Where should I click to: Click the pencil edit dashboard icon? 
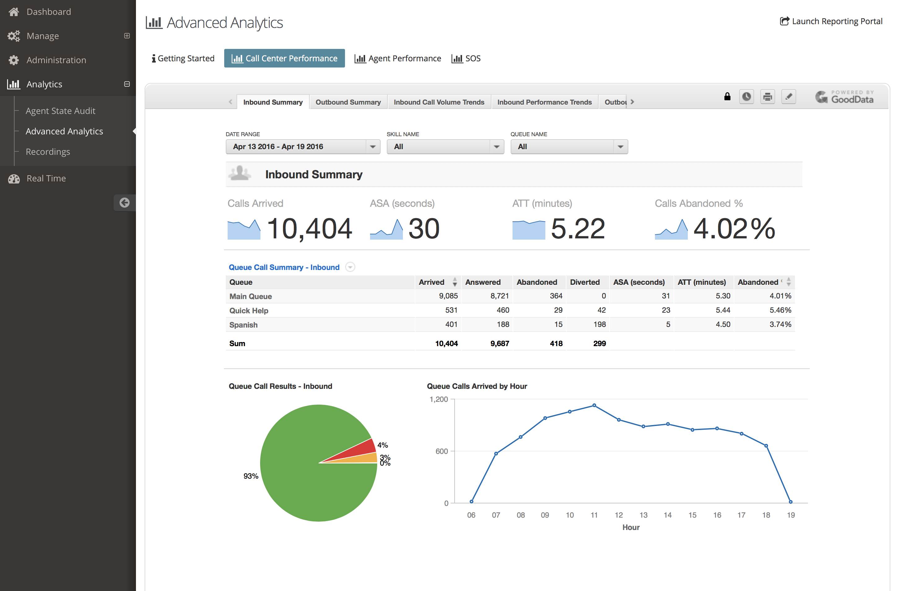788,97
